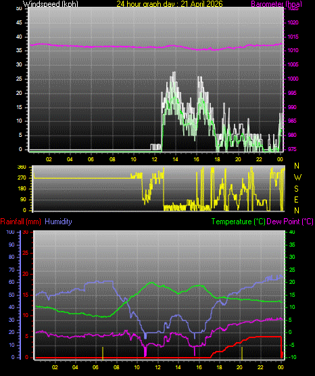Click the "22" hour label under the lower chart
The height and width of the screenshot is (376, 315).
(260, 367)
